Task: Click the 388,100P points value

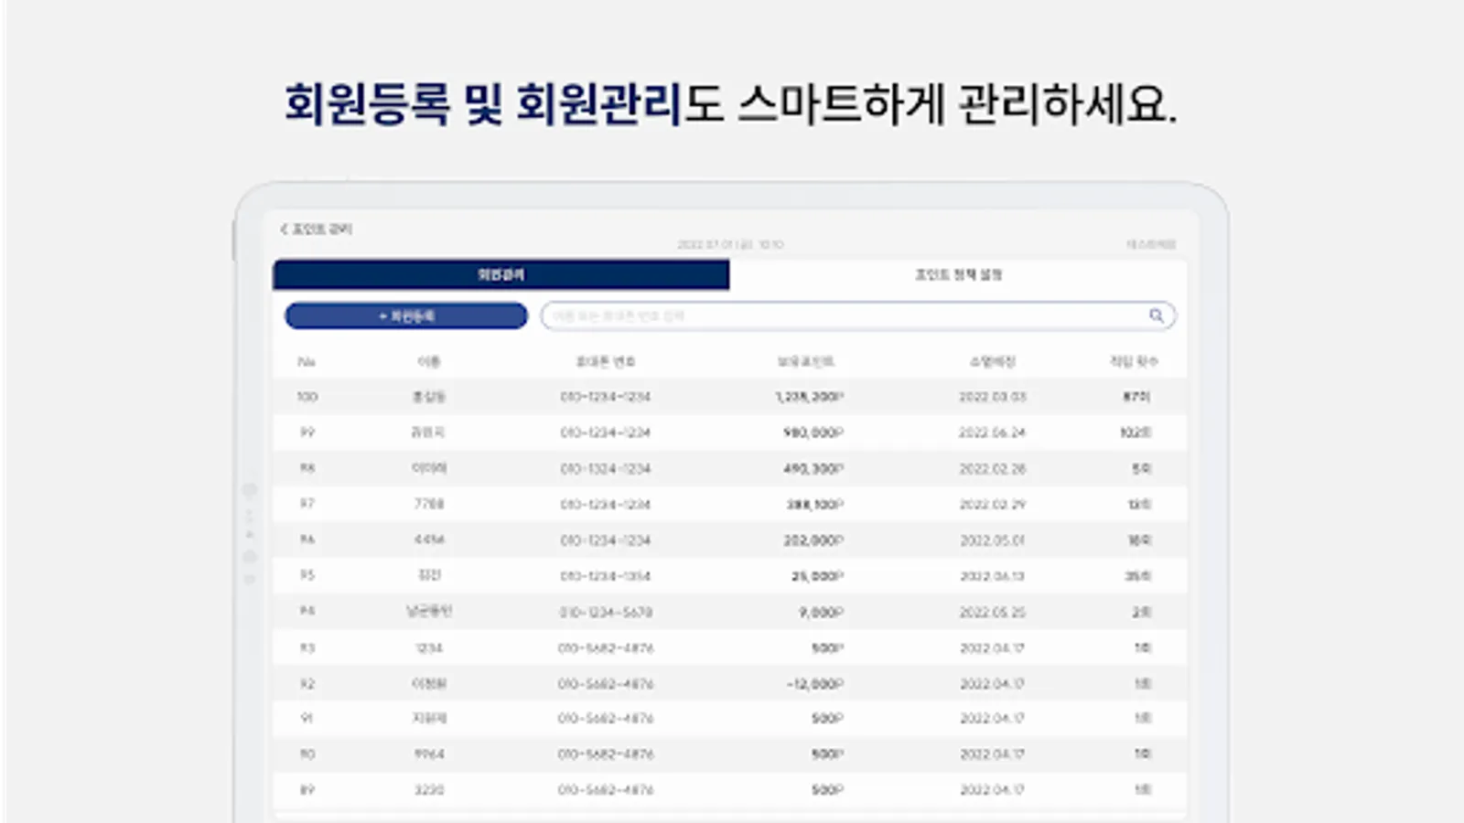Action: click(815, 504)
